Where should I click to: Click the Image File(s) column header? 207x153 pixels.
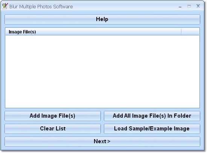(93, 32)
